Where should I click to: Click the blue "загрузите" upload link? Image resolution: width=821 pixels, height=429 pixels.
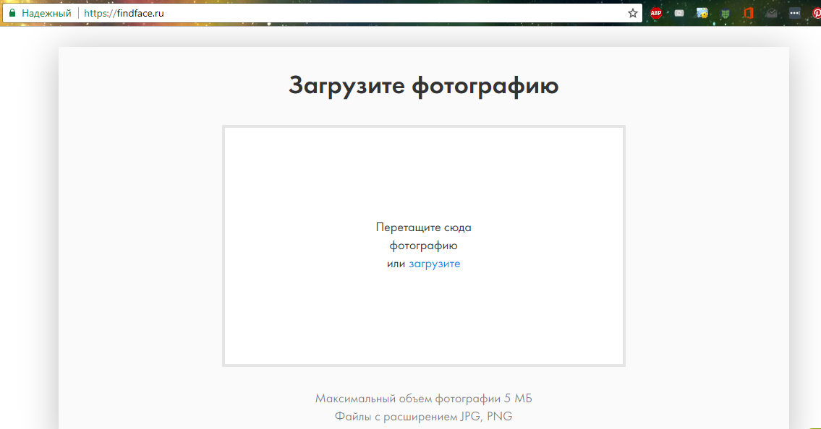coord(434,264)
